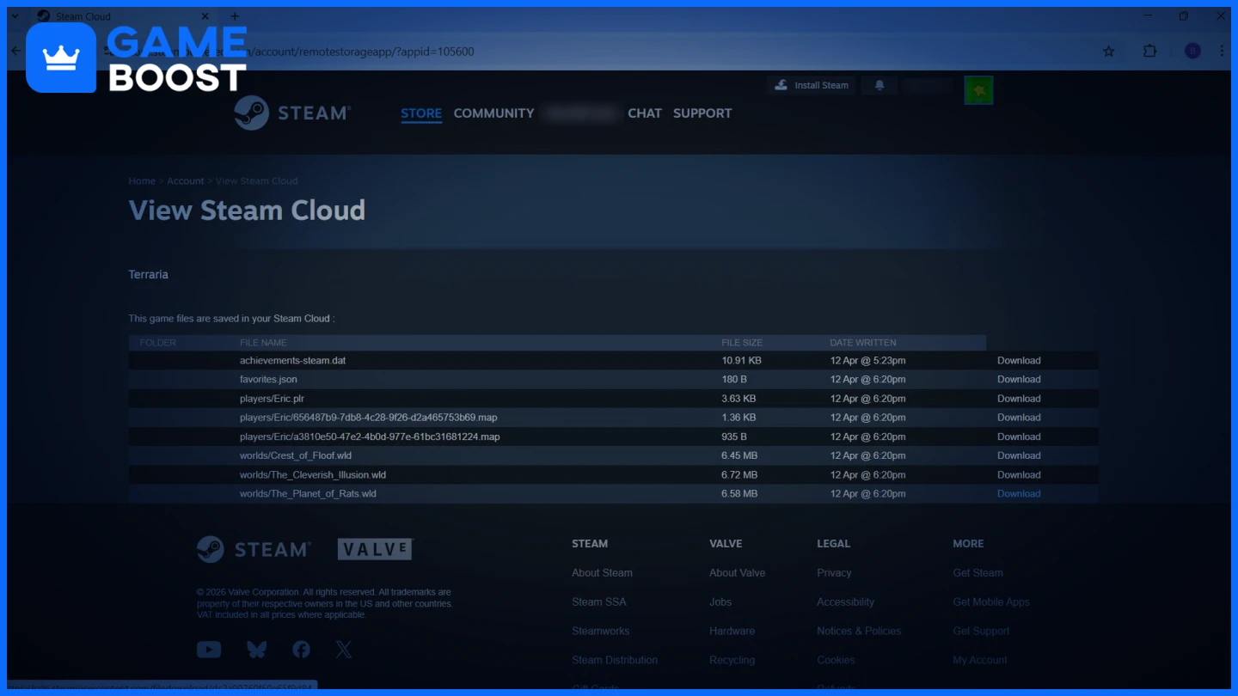Click the Valve logo in the footer
The image size is (1238, 696).
point(375,549)
